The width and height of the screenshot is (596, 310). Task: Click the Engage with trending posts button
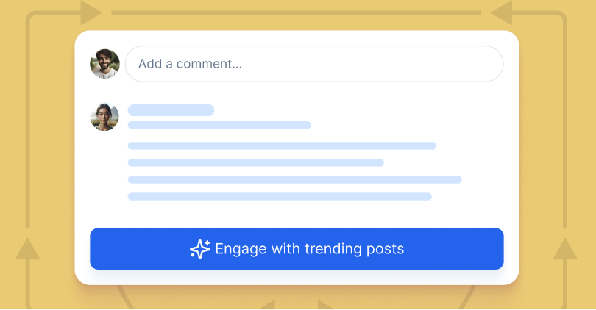point(297,248)
